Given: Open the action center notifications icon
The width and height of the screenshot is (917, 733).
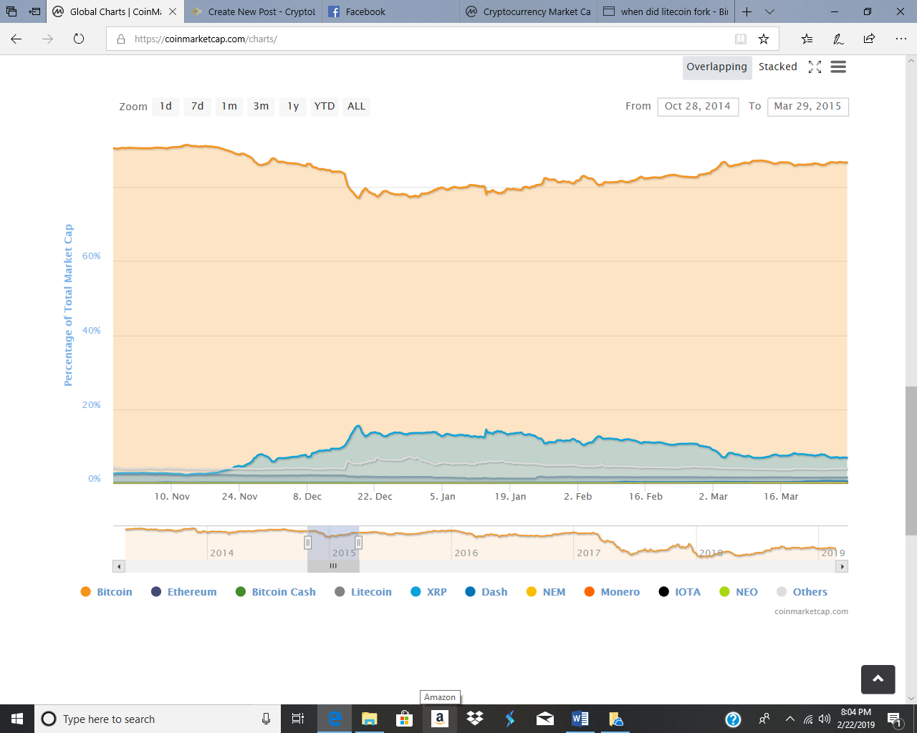Looking at the screenshot, I should coord(894,719).
